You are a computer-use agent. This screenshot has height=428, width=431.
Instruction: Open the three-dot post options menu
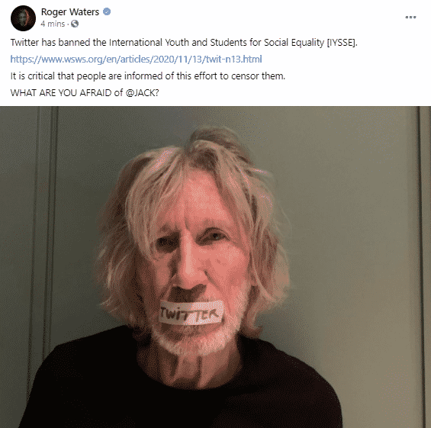(410, 18)
